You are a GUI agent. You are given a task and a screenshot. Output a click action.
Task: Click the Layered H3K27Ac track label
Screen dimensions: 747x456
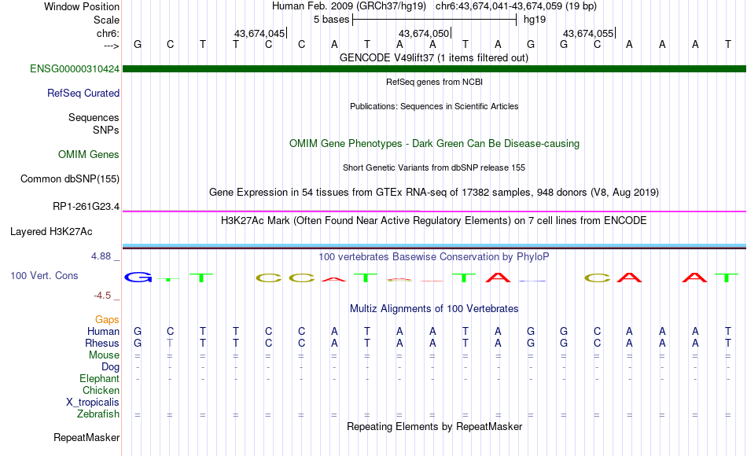click(51, 232)
